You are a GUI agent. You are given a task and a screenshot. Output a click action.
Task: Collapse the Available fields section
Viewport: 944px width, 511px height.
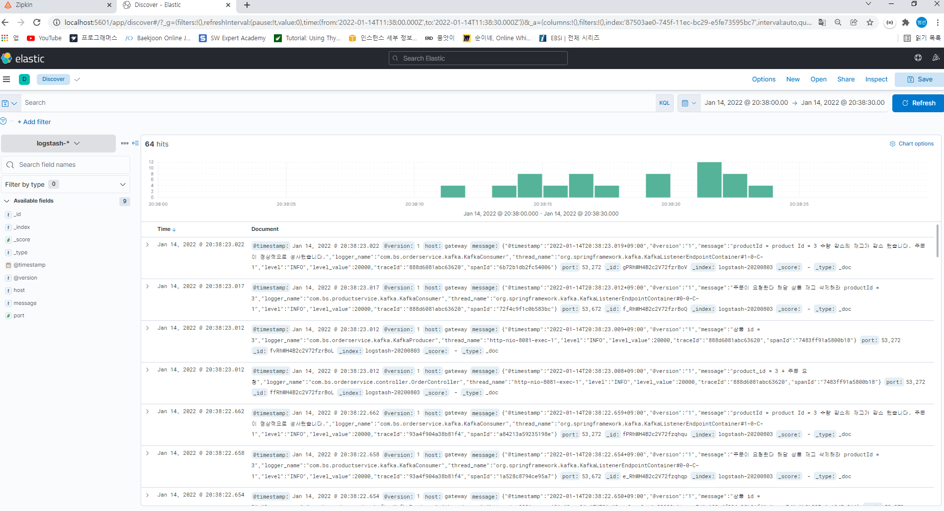[x=6, y=201]
